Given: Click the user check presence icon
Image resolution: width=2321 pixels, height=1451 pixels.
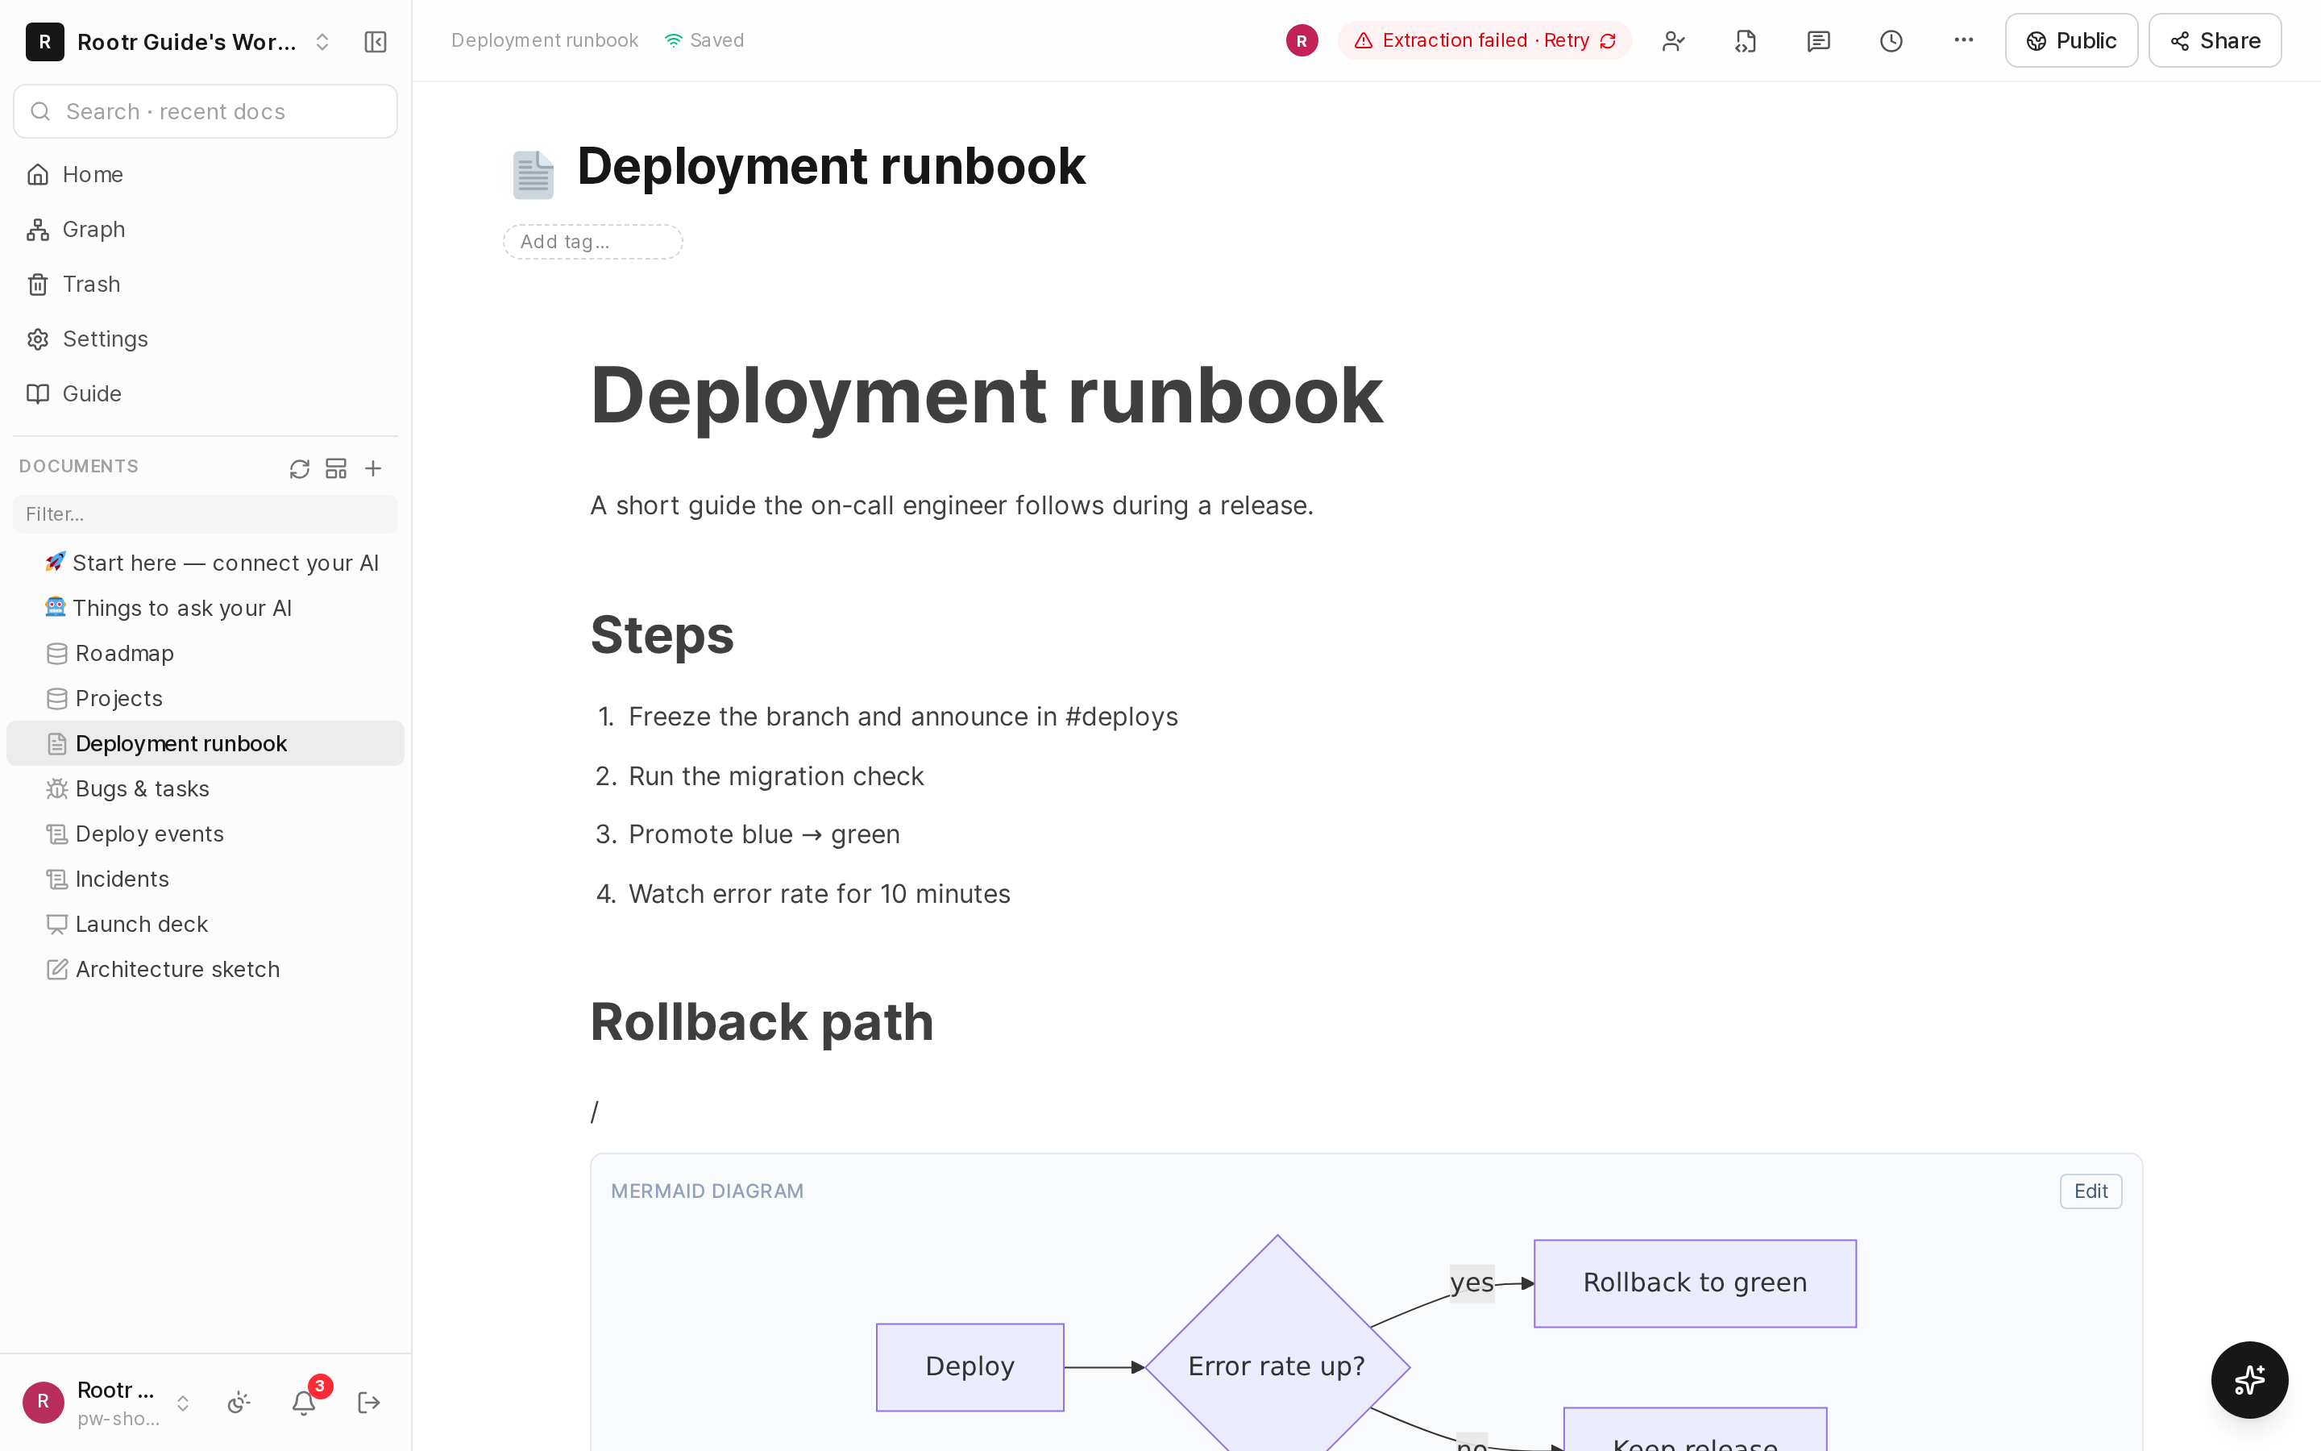Looking at the screenshot, I should [x=1673, y=40].
